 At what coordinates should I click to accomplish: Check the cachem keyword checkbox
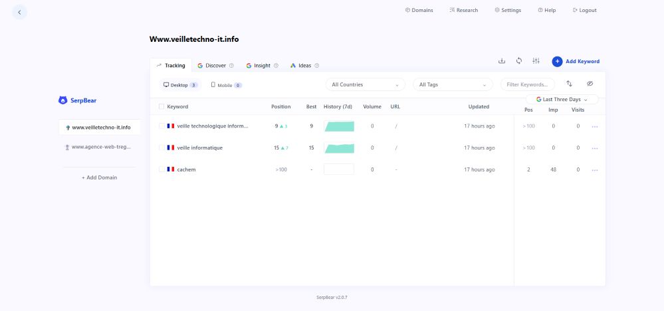coord(162,169)
